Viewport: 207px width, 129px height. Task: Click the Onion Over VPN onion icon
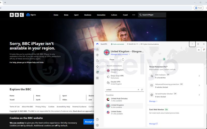click(108, 77)
